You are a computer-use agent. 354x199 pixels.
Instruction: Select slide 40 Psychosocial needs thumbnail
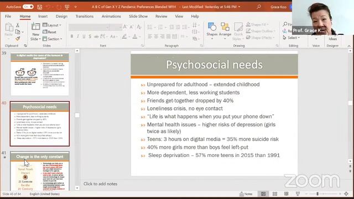(x=40, y=124)
